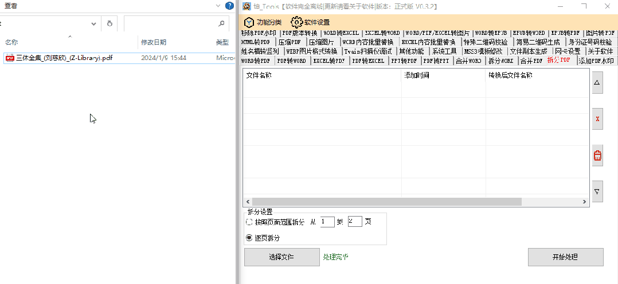Image resolution: width=618 pixels, height=284 pixels.
Task: Switch to the PPT转PDF tab
Action: click(x=404, y=61)
